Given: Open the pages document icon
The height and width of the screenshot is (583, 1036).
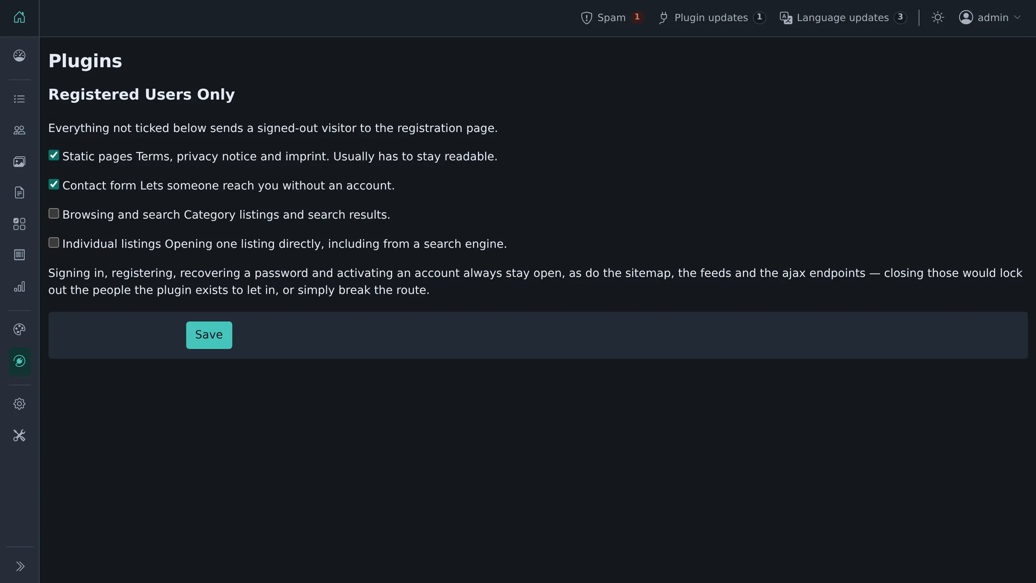Looking at the screenshot, I should [x=19, y=193].
